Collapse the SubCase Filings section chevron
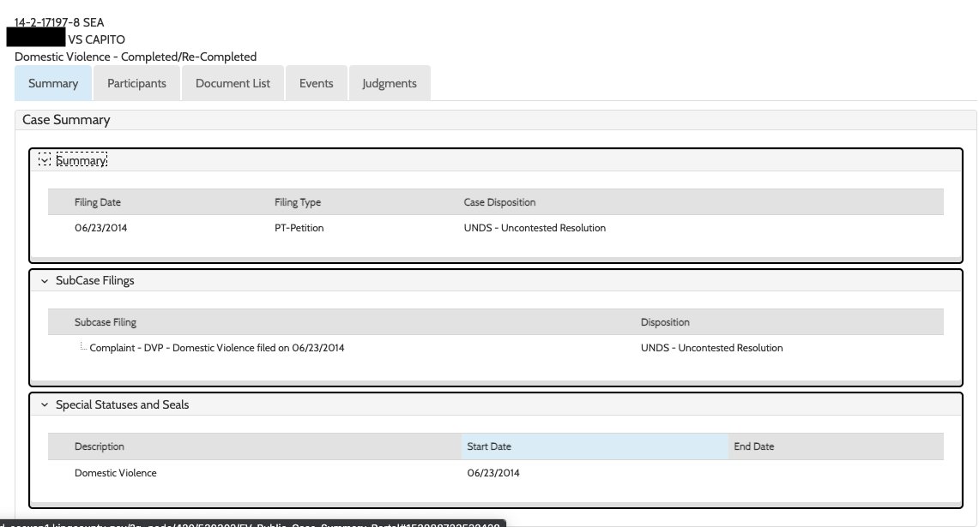 point(45,281)
